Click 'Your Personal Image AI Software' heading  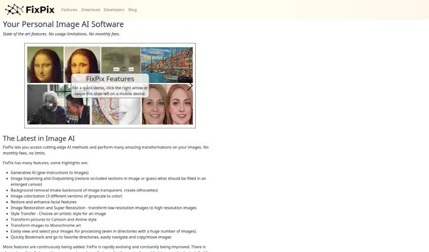pos(63,24)
